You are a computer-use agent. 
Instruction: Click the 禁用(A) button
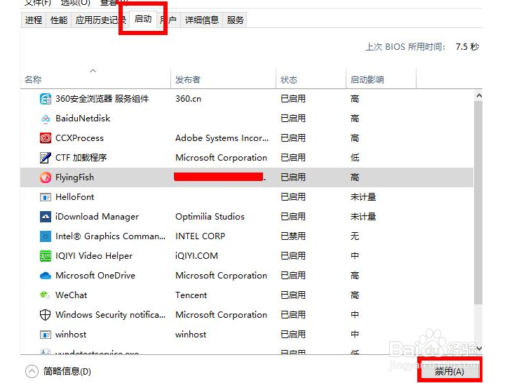point(449,371)
